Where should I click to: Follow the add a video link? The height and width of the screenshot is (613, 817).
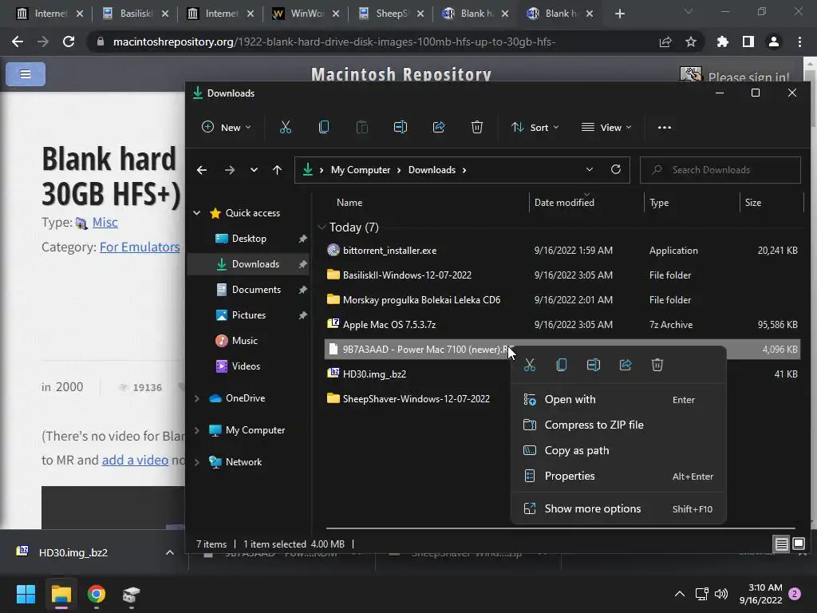[135, 461]
